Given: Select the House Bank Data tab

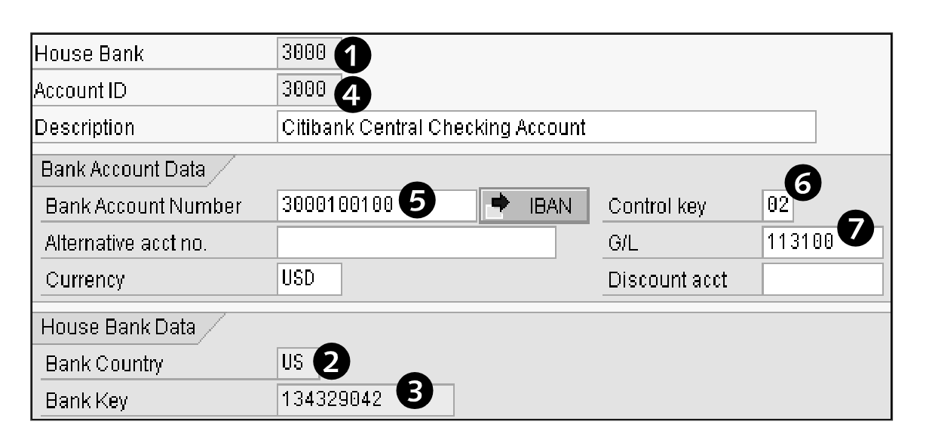Looking at the screenshot, I should point(119,328).
